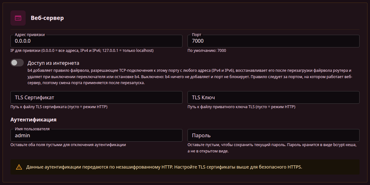Click the TLS Ключ input field

tap(273, 97)
